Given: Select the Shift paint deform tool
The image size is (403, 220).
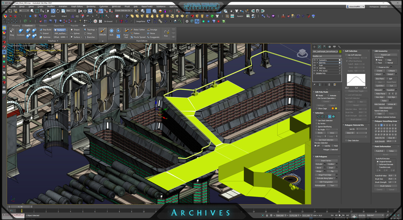Looking at the screenshot, I should tap(111, 32).
